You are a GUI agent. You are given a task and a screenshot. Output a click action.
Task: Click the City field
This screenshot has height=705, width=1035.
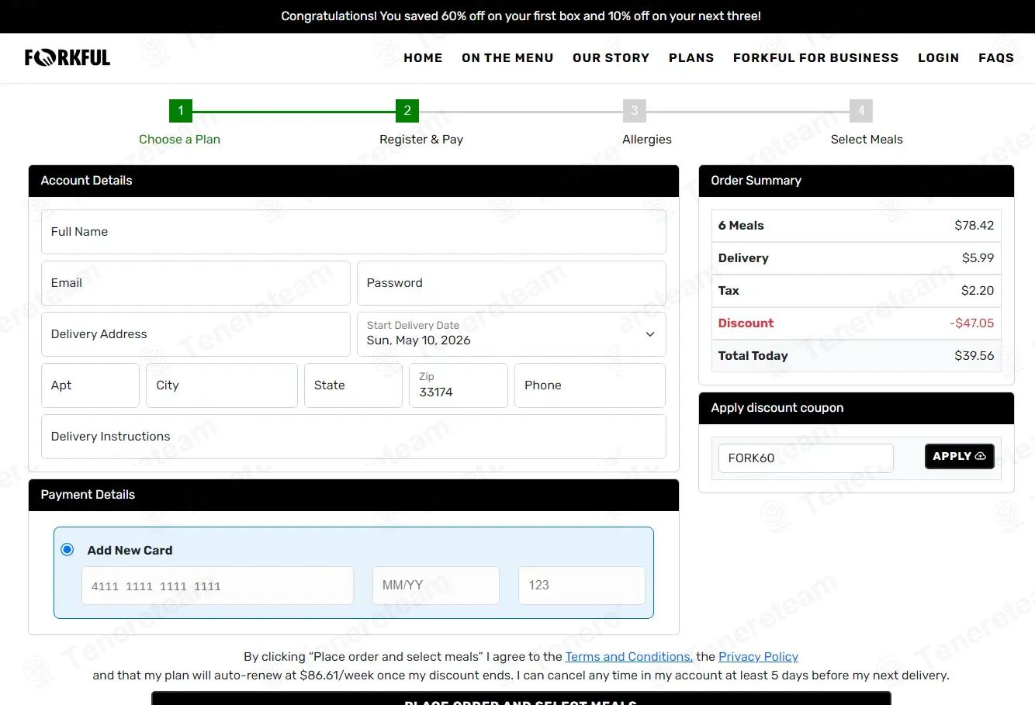click(x=222, y=385)
